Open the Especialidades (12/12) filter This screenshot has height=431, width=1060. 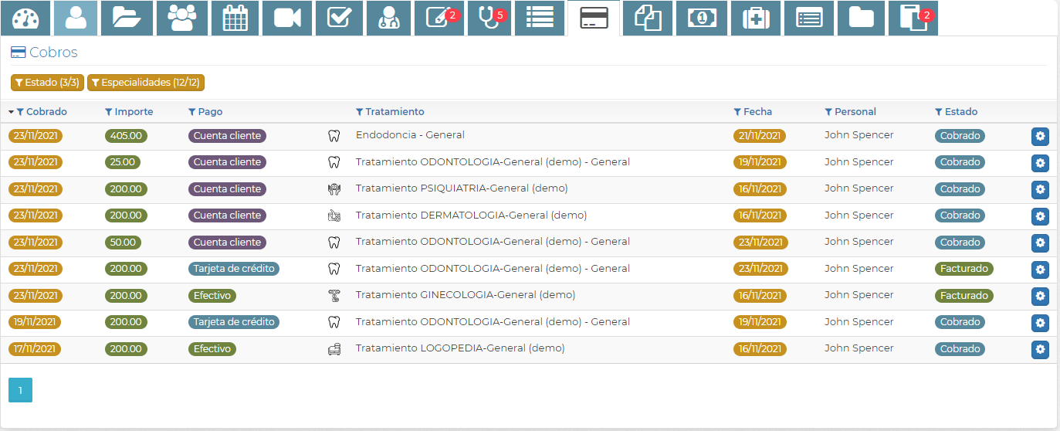point(146,83)
